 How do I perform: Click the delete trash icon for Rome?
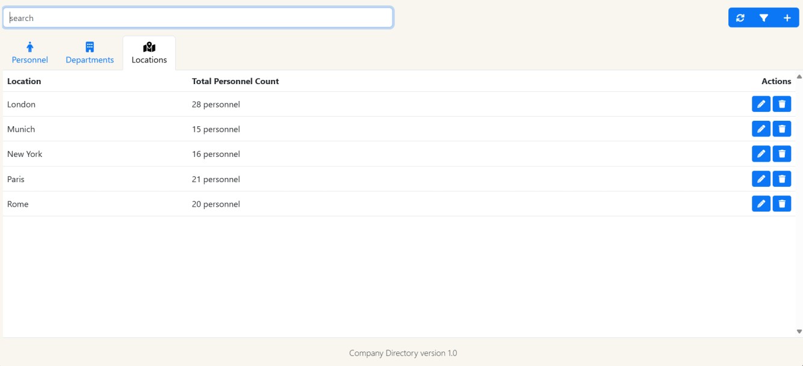click(x=781, y=204)
